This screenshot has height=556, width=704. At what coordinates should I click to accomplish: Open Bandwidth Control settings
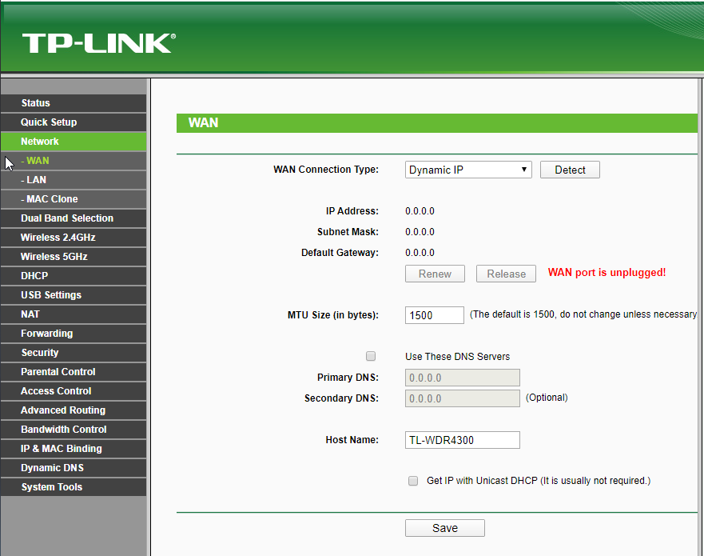point(74,430)
